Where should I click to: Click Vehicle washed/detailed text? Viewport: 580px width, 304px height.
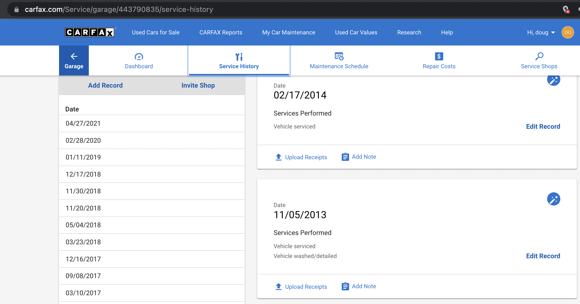(305, 256)
